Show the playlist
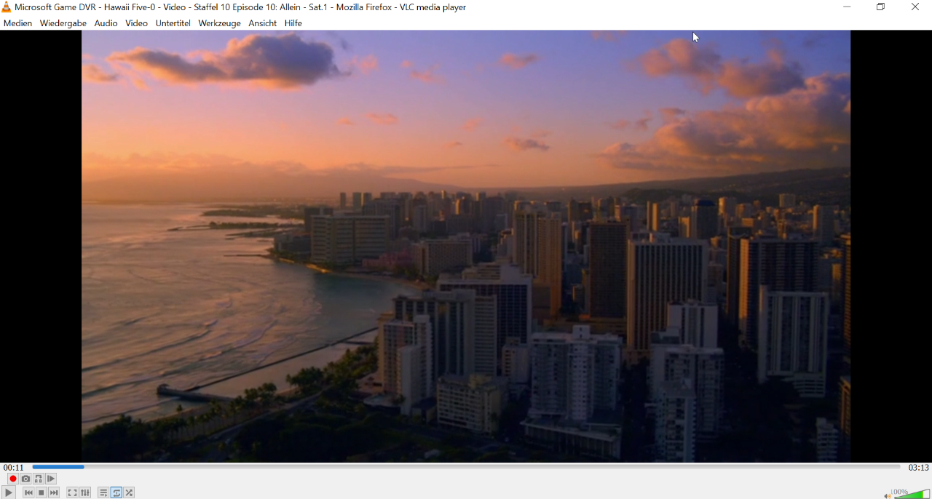Image resolution: width=932 pixels, height=499 pixels. (x=103, y=492)
